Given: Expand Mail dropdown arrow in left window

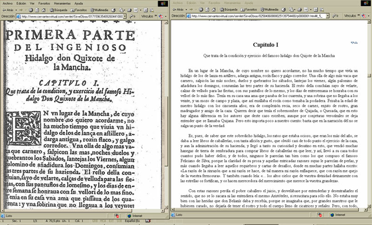Looking at the screenshot, I should click(x=125, y=10).
